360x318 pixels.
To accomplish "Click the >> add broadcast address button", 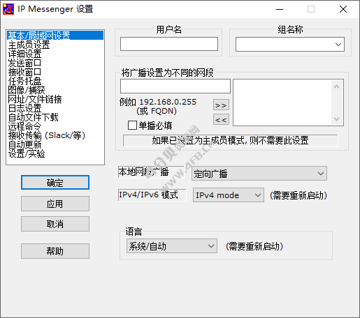I will [x=221, y=105].
